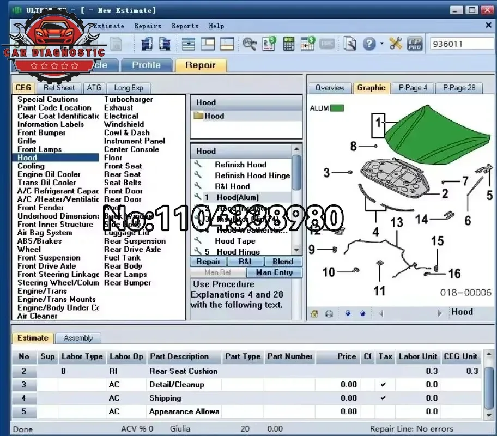Image resolution: width=497 pixels, height=436 pixels.
Task: Click the Hood folder icon
Action: click(x=198, y=116)
